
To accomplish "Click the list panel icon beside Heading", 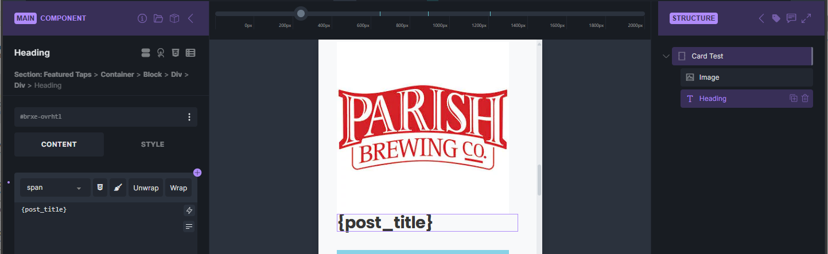I will pos(191,53).
